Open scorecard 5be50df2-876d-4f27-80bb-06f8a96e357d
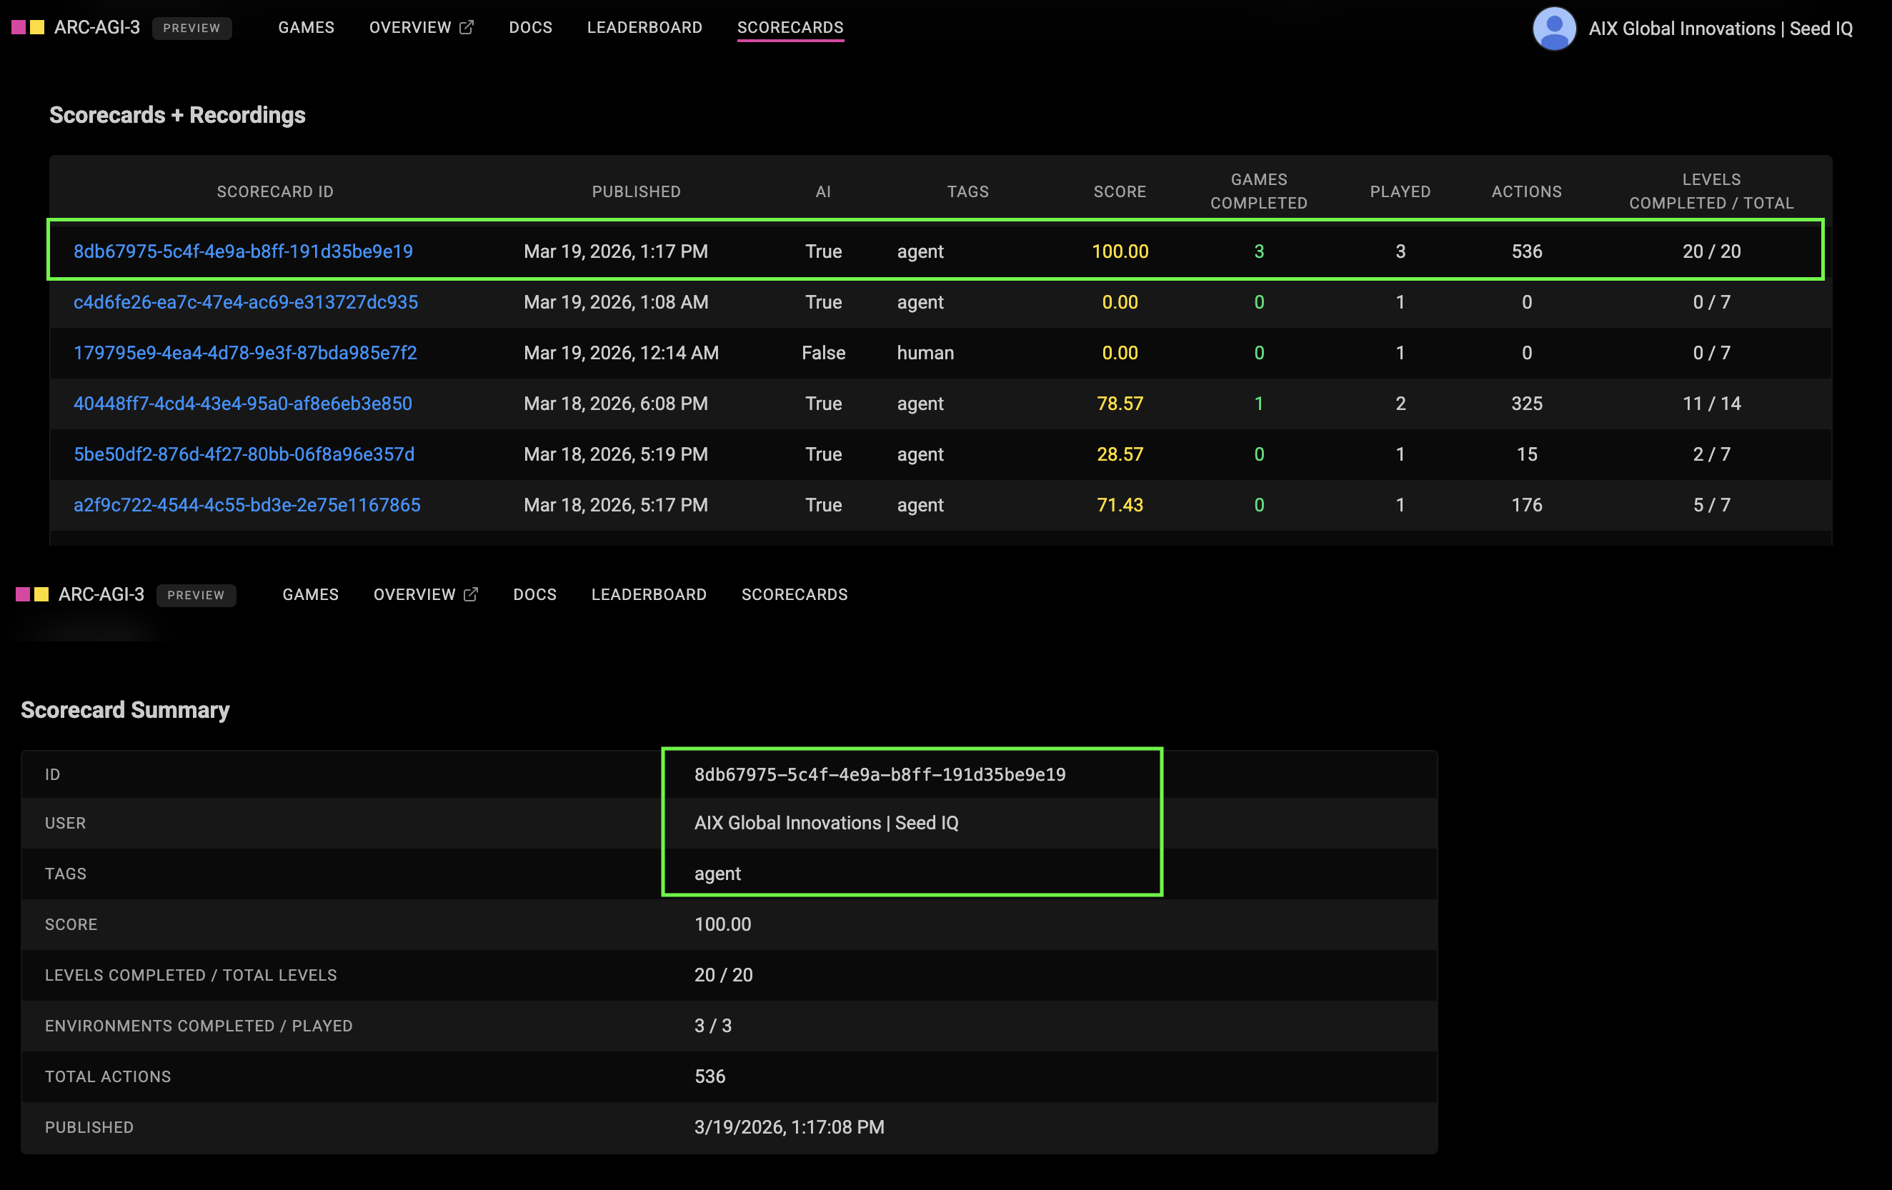 pyautogui.click(x=244, y=454)
